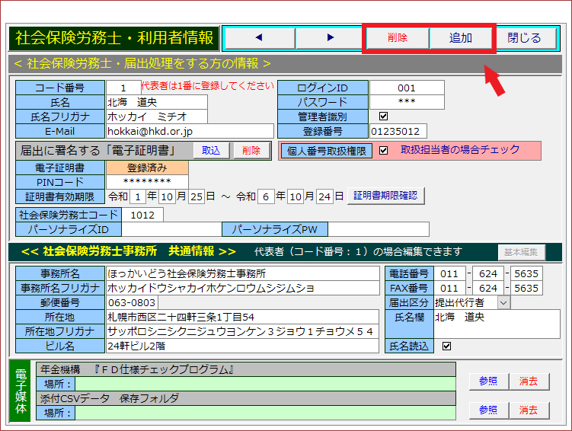Toggle the 管理者識別 checkbox
The width and height of the screenshot is (572, 431).
pyautogui.click(x=383, y=117)
